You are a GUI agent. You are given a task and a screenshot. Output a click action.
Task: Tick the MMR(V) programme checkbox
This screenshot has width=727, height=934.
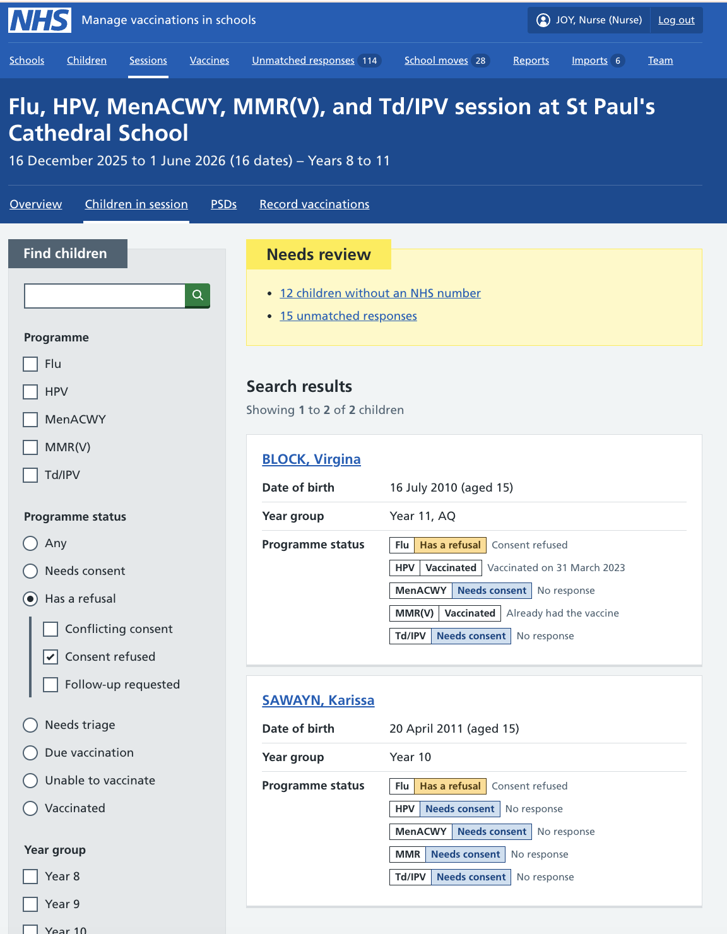pyautogui.click(x=30, y=447)
